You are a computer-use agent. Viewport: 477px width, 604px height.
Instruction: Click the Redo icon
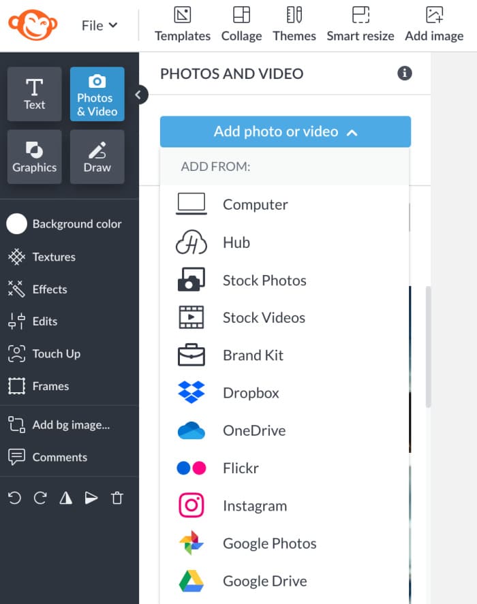(x=40, y=498)
